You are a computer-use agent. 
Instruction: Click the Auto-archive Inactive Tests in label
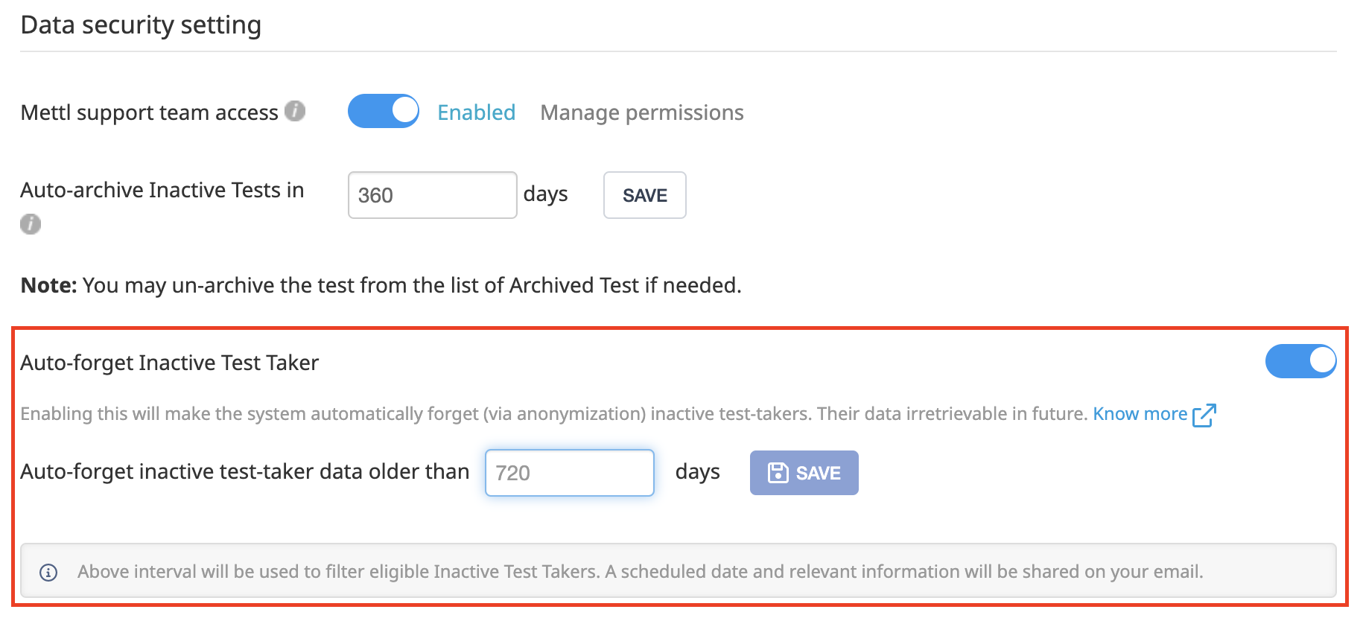pyautogui.click(x=162, y=190)
